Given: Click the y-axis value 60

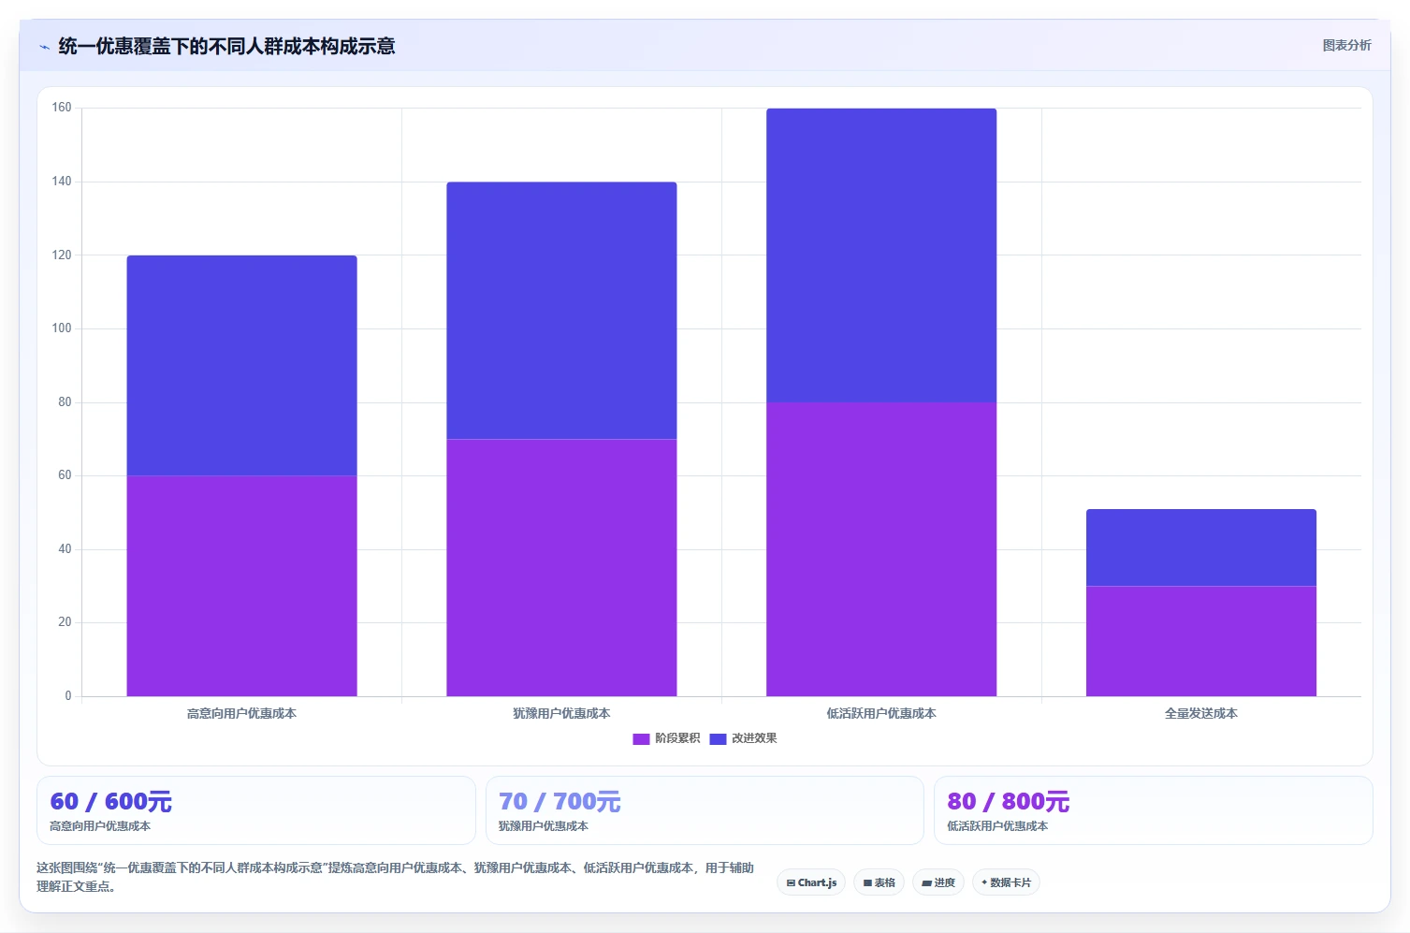Looking at the screenshot, I should coord(65,475).
